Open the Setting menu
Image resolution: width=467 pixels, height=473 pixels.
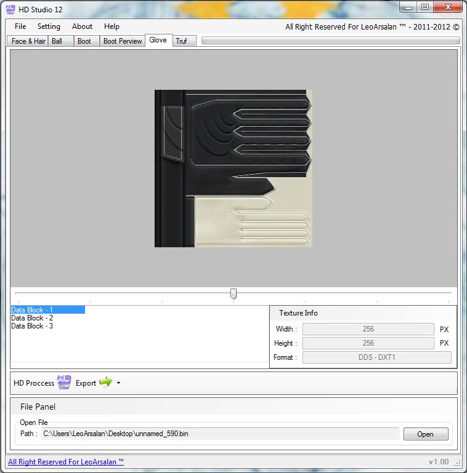click(49, 26)
